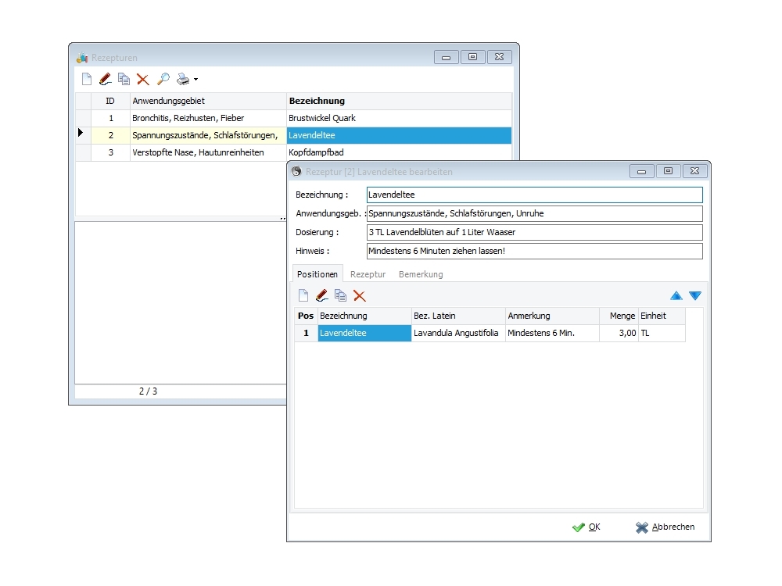Copy position icon in Positionen toolbar
Screen dimensions: 782x586
pos(341,295)
